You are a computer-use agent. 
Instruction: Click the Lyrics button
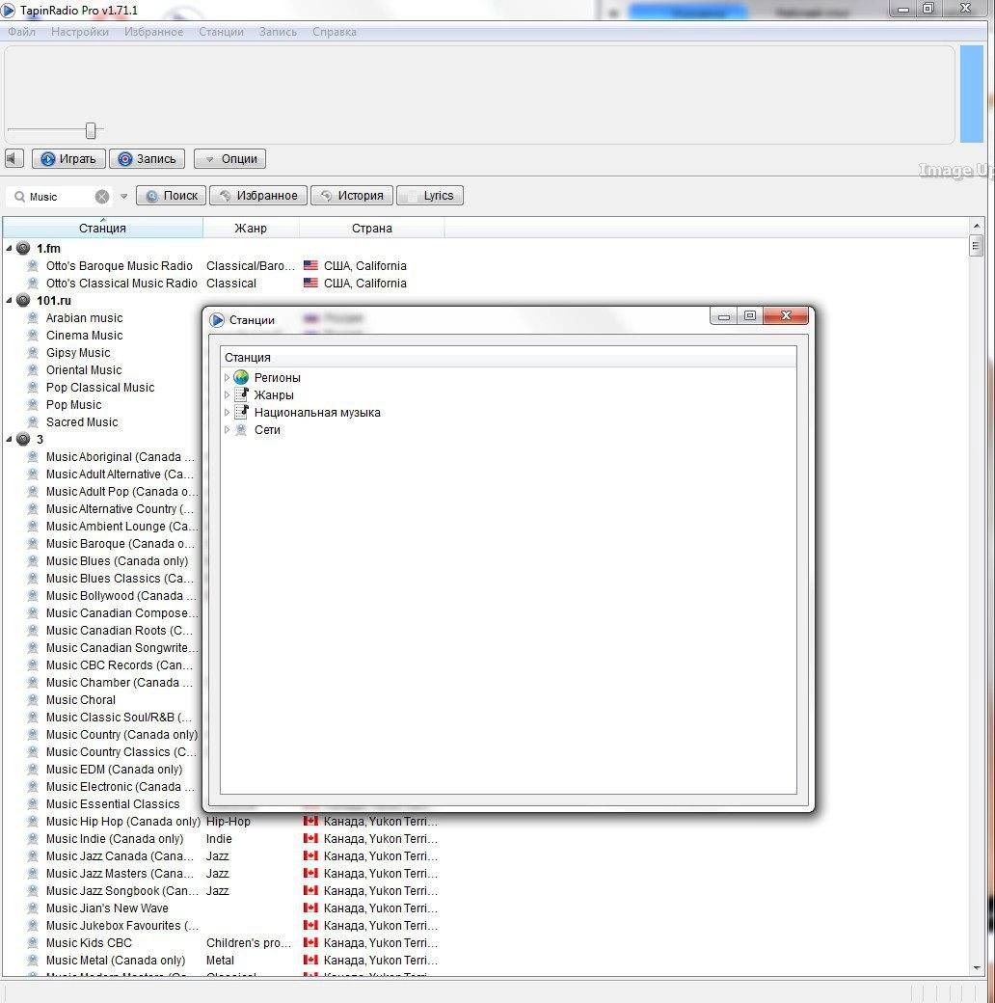point(430,195)
